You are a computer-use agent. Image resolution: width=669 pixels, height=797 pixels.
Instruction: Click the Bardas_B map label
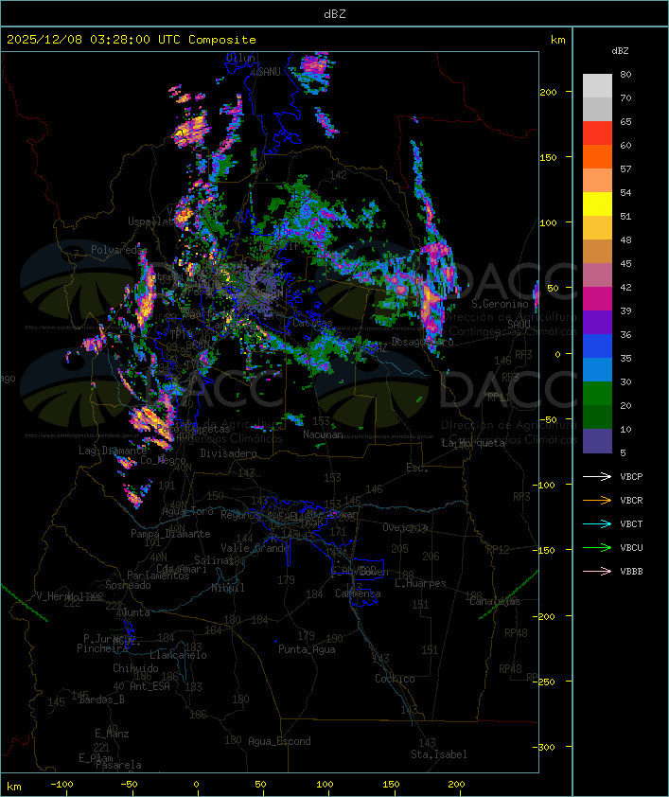click(x=101, y=700)
